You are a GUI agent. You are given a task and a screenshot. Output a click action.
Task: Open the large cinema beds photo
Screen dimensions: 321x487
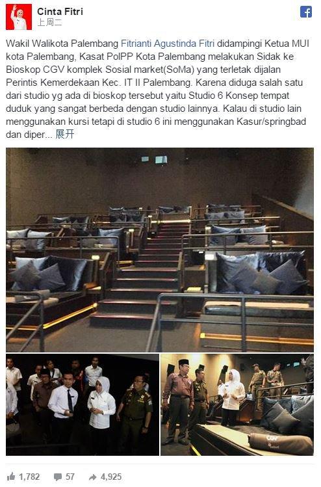pyautogui.click(x=160, y=250)
